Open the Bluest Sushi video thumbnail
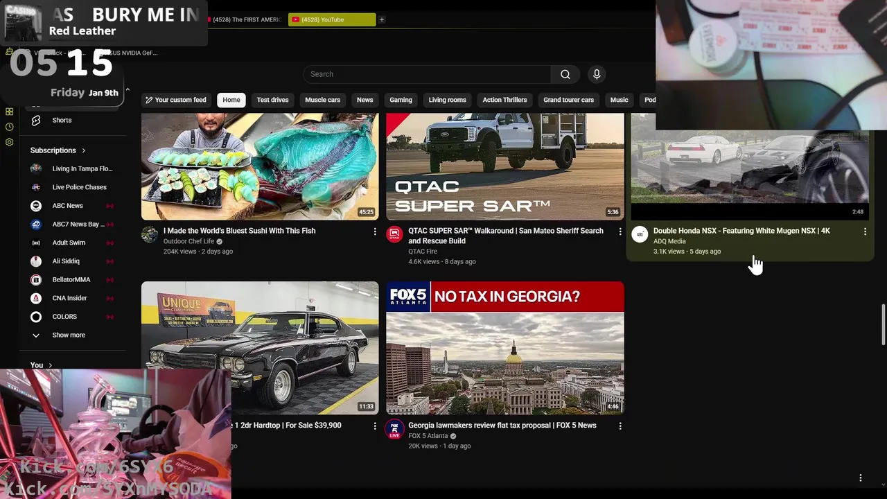The image size is (887, 499). pos(260,166)
